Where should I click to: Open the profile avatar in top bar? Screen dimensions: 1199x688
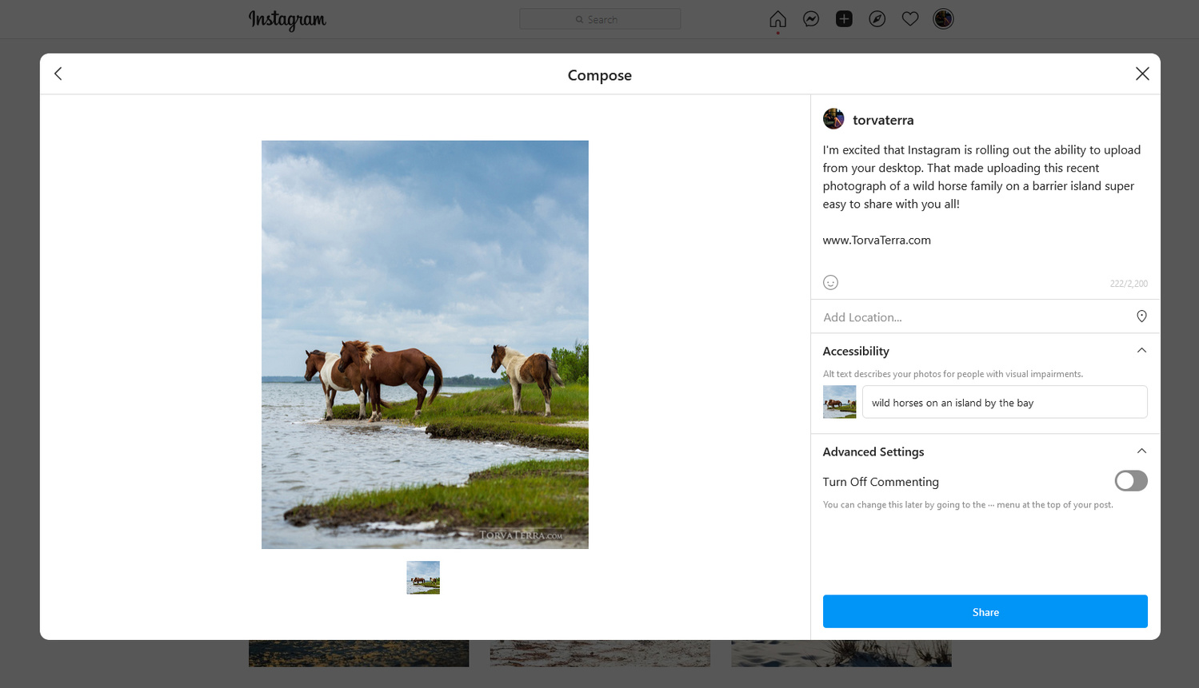click(x=943, y=19)
